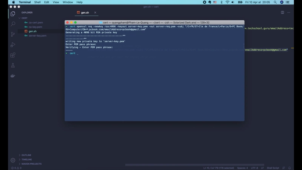Select server-key.pem file in explorer
The height and width of the screenshot is (170, 302).
(x=37, y=36)
